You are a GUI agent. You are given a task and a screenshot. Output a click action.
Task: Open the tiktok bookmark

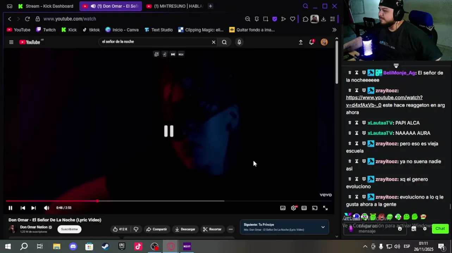[91, 30]
